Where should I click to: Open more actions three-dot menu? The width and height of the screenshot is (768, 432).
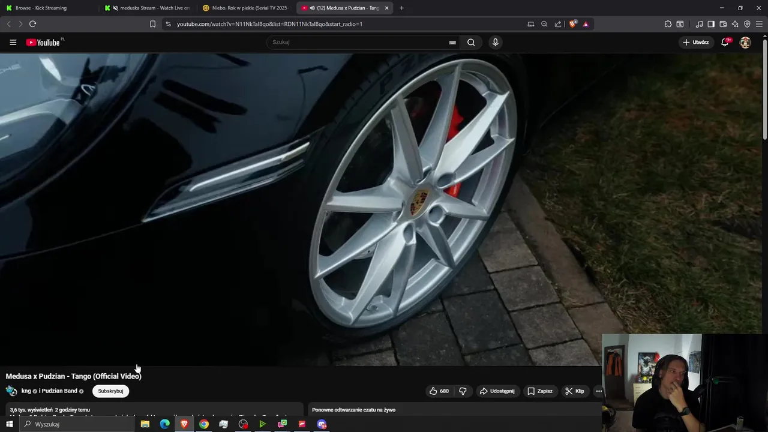(x=598, y=391)
